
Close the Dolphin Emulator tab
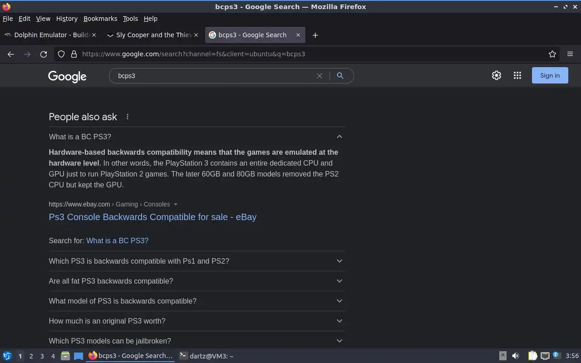point(94,35)
